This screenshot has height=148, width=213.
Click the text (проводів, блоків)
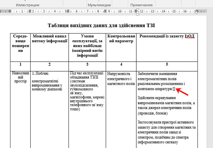pyautogui.click(x=153, y=113)
